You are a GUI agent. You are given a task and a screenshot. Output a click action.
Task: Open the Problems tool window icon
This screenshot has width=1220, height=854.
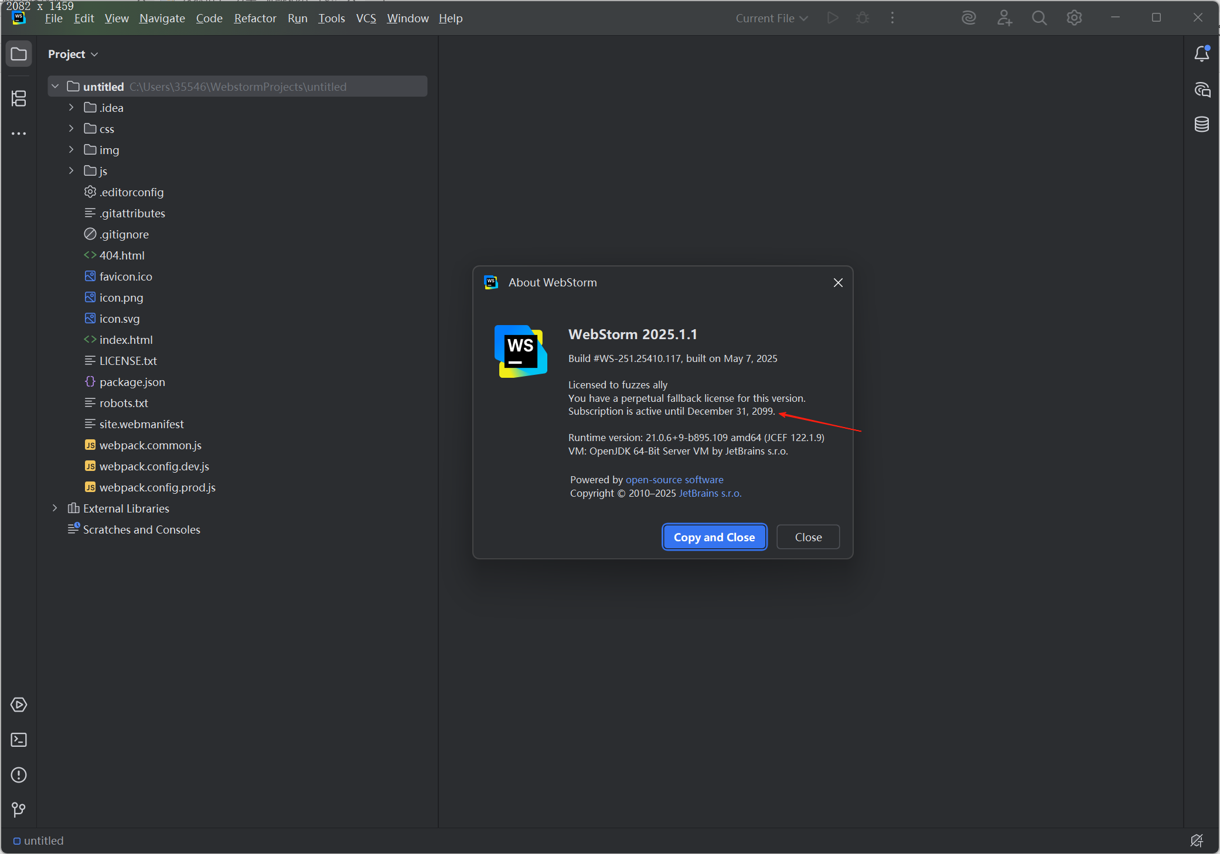[x=19, y=775]
